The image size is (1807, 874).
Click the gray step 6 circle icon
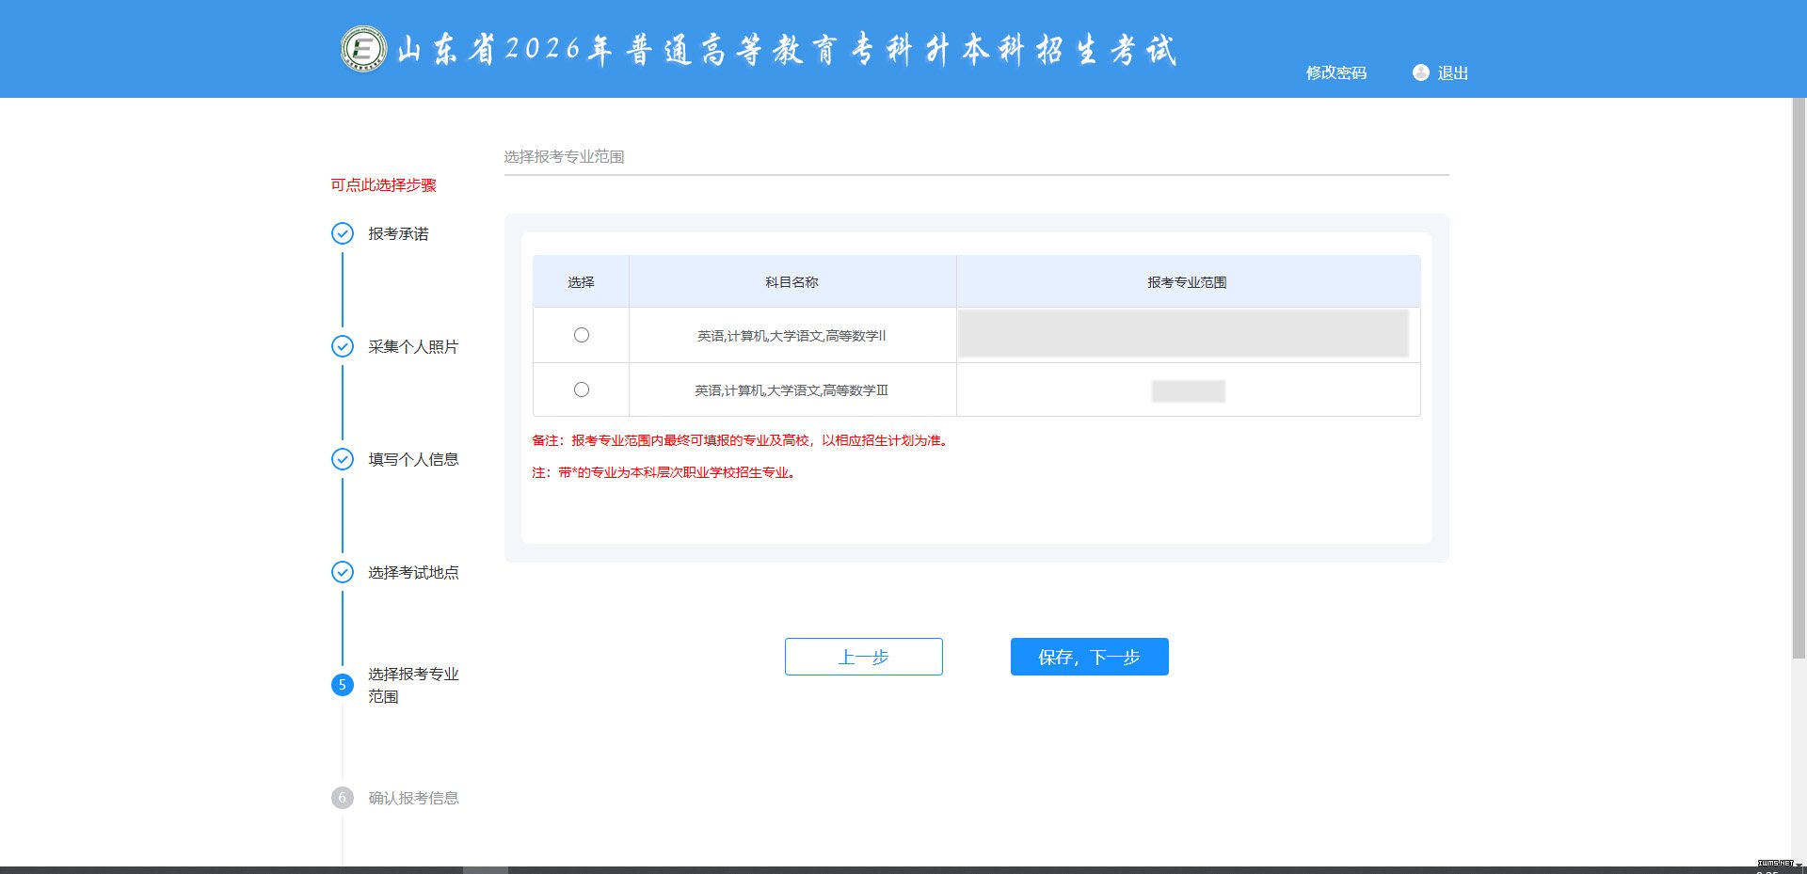click(x=343, y=798)
